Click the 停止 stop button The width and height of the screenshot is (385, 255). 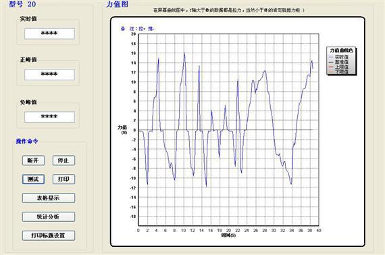coord(63,161)
